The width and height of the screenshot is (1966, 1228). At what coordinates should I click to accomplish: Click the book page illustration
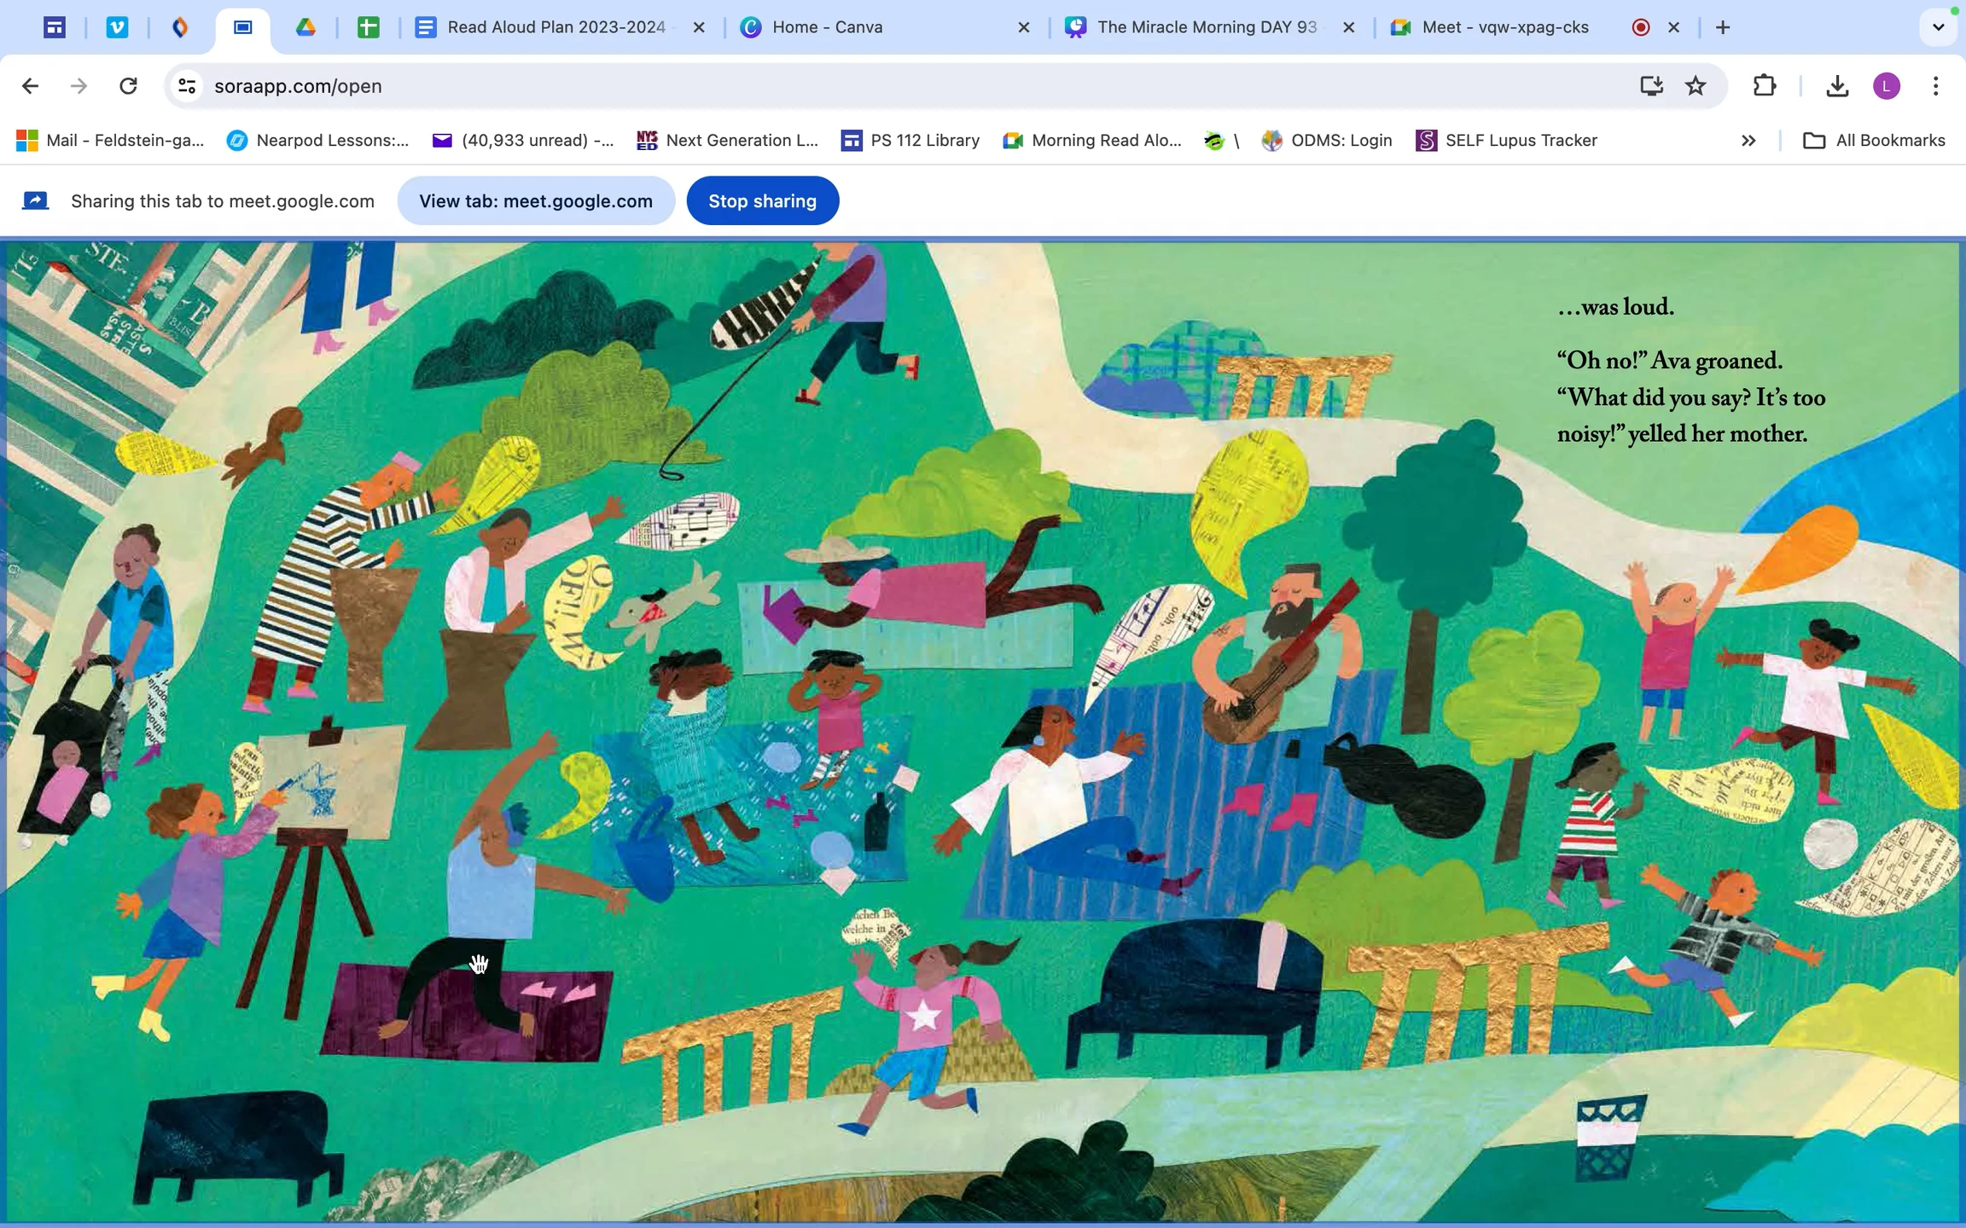(983, 732)
